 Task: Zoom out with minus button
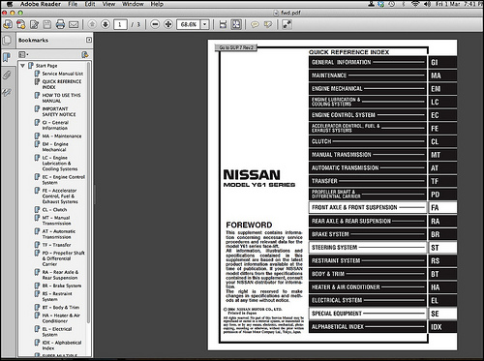(155, 24)
